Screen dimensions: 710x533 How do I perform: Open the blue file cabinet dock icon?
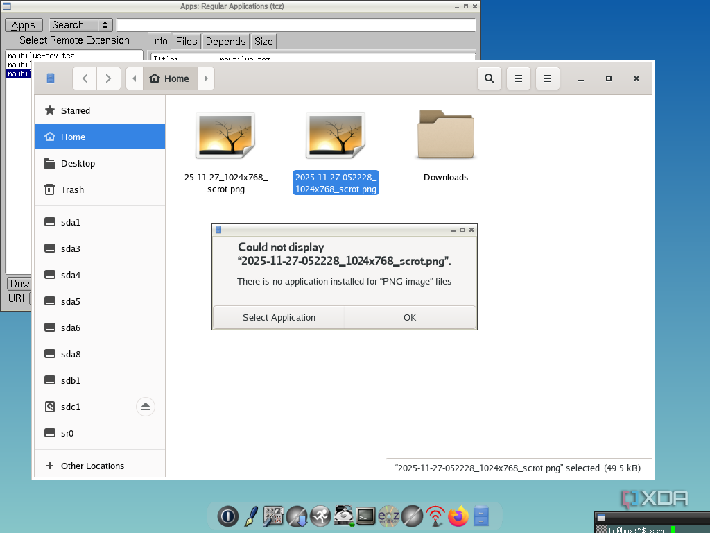[481, 516]
